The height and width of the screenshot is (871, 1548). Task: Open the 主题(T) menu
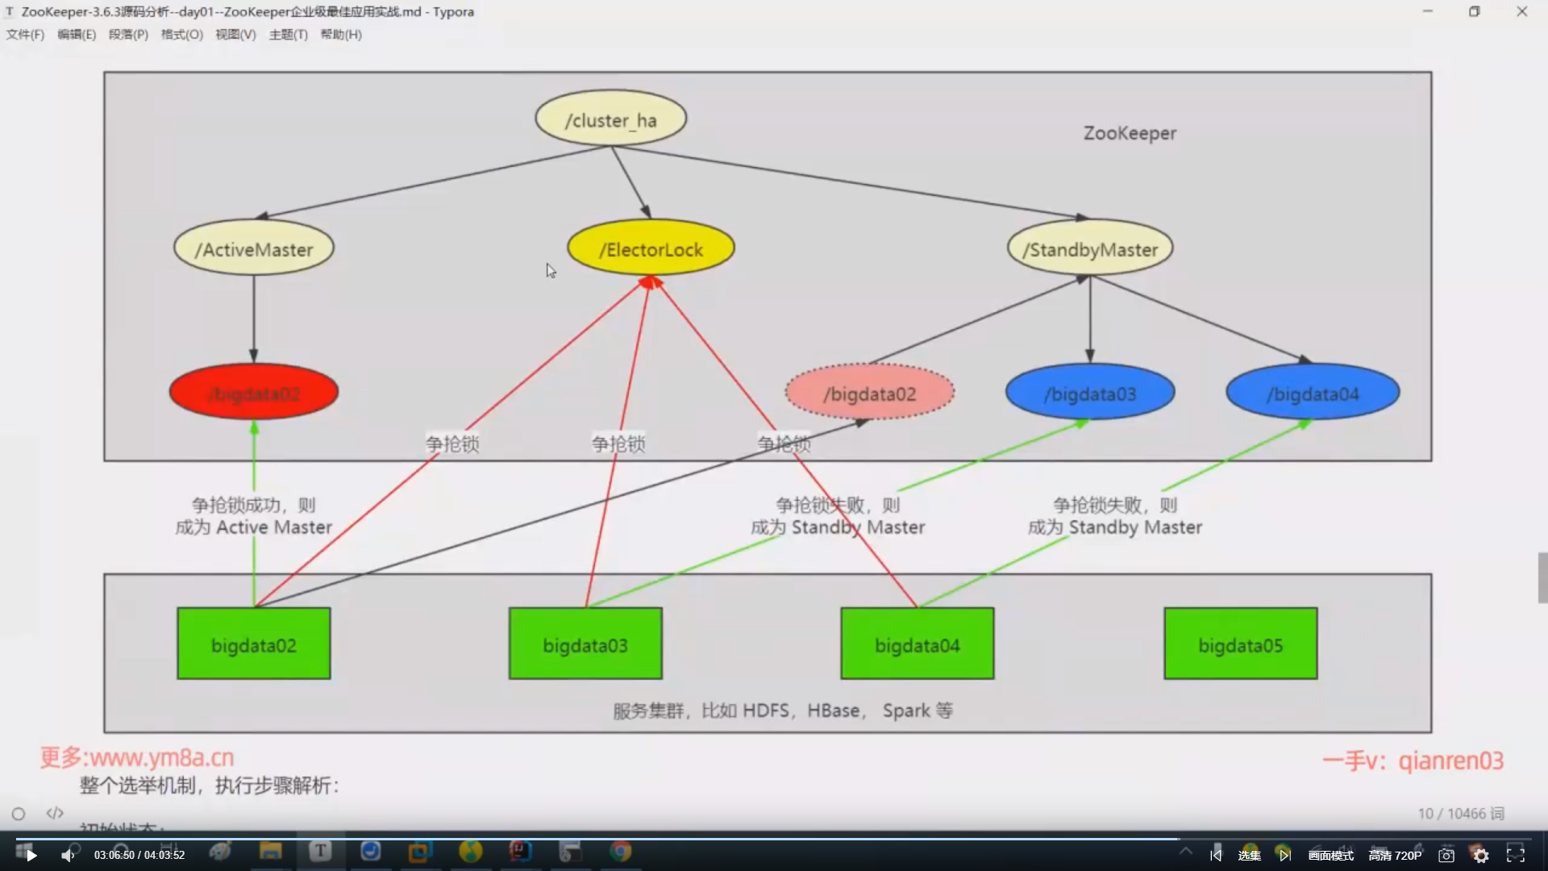coord(288,35)
